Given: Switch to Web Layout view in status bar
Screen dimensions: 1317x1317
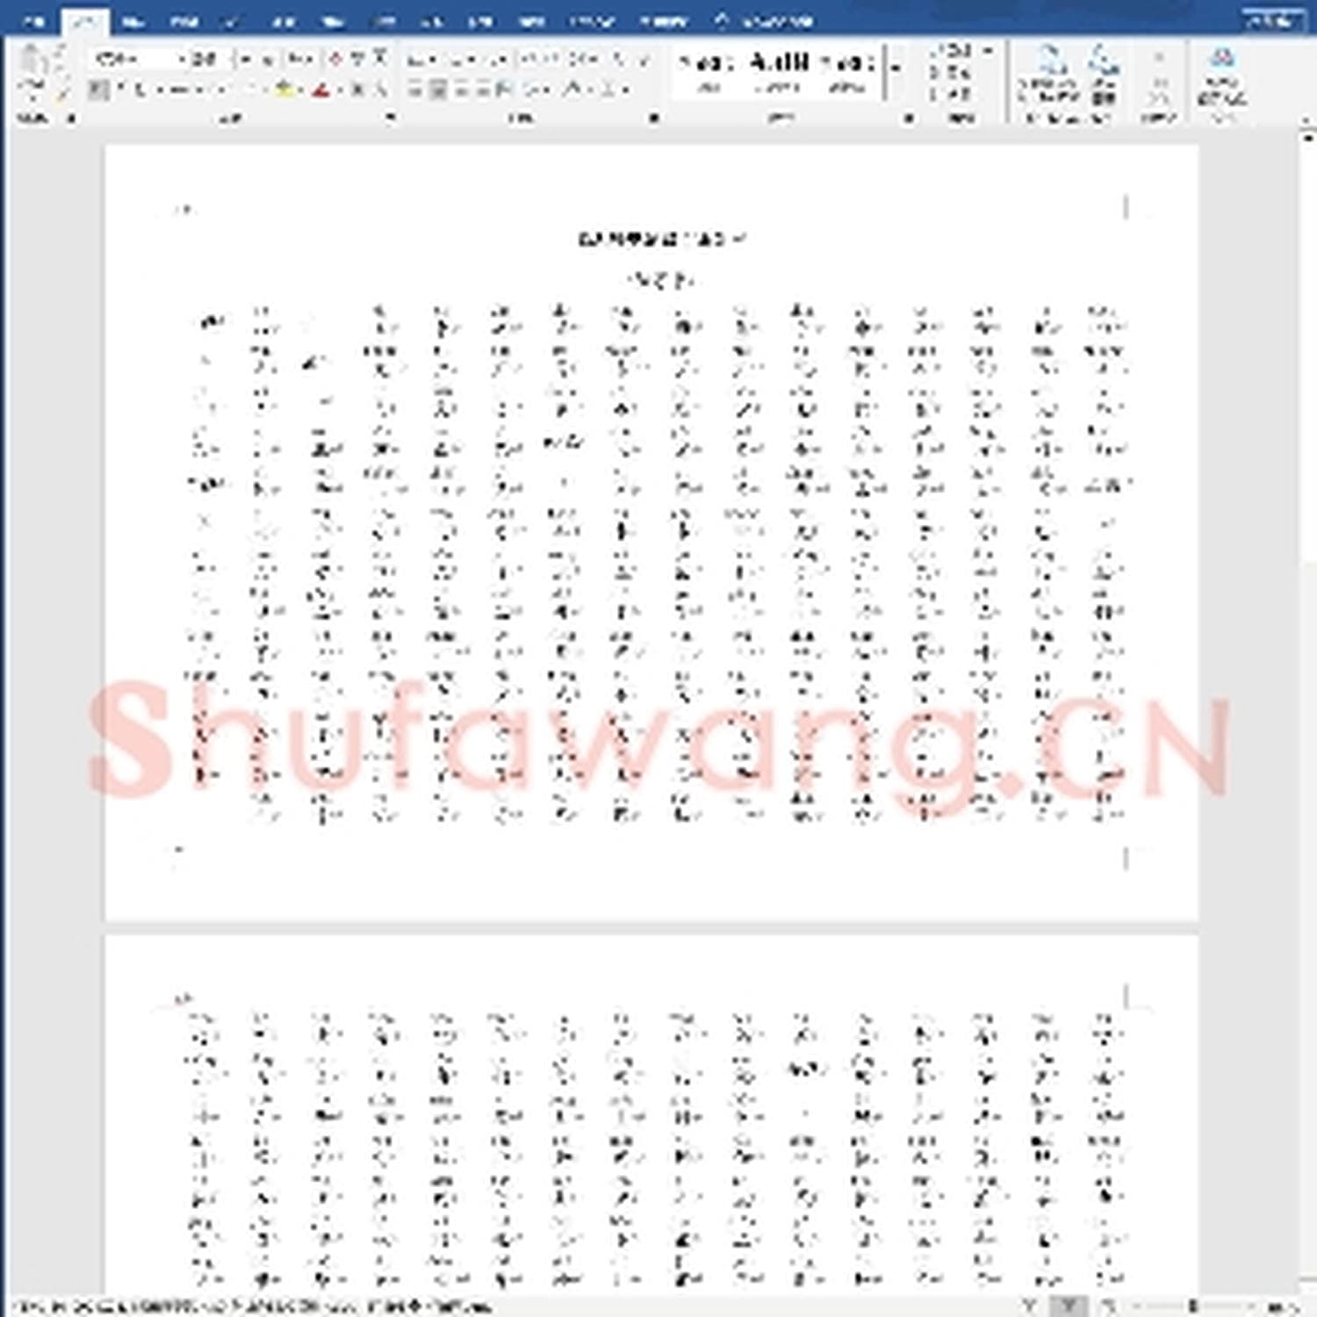Looking at the screenshot, I should pyautogui.click(x=1108, y=1306).
